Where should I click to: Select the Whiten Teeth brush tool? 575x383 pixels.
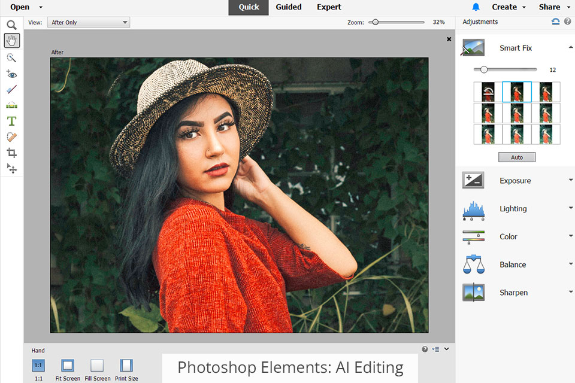12,89
